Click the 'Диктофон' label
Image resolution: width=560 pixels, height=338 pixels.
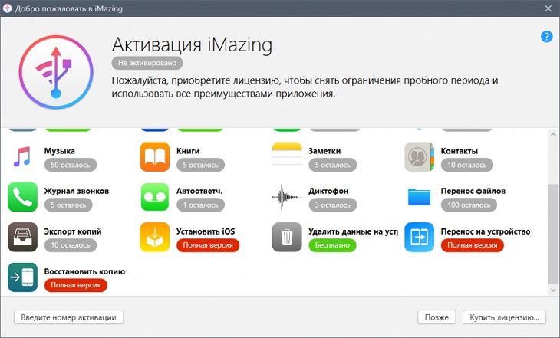point(328,191)
